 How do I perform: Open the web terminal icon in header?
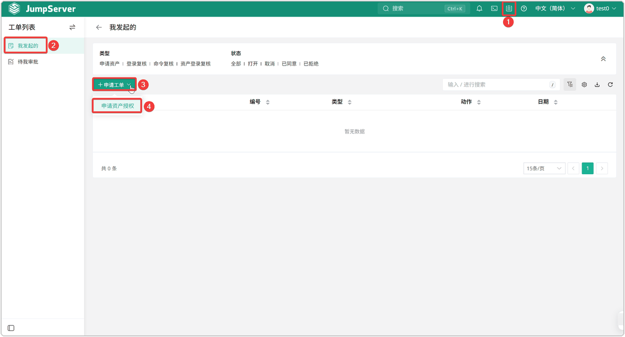click(x=494, y=9)
